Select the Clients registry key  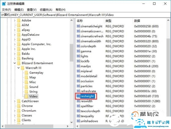(x=26, y=120)
